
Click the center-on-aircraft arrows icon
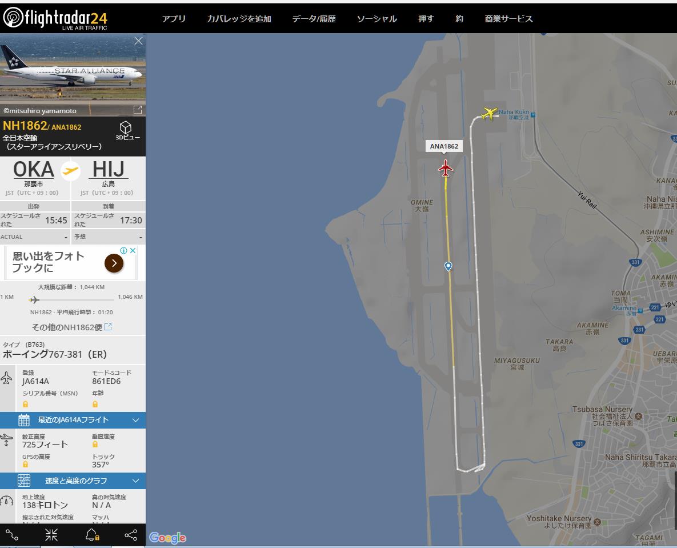51,535
